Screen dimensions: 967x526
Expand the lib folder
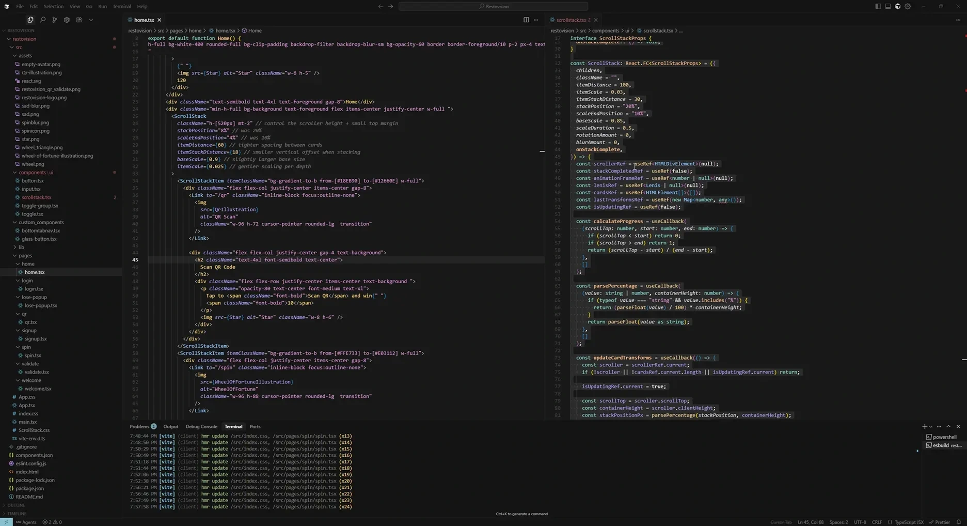(x=21, y=247)
